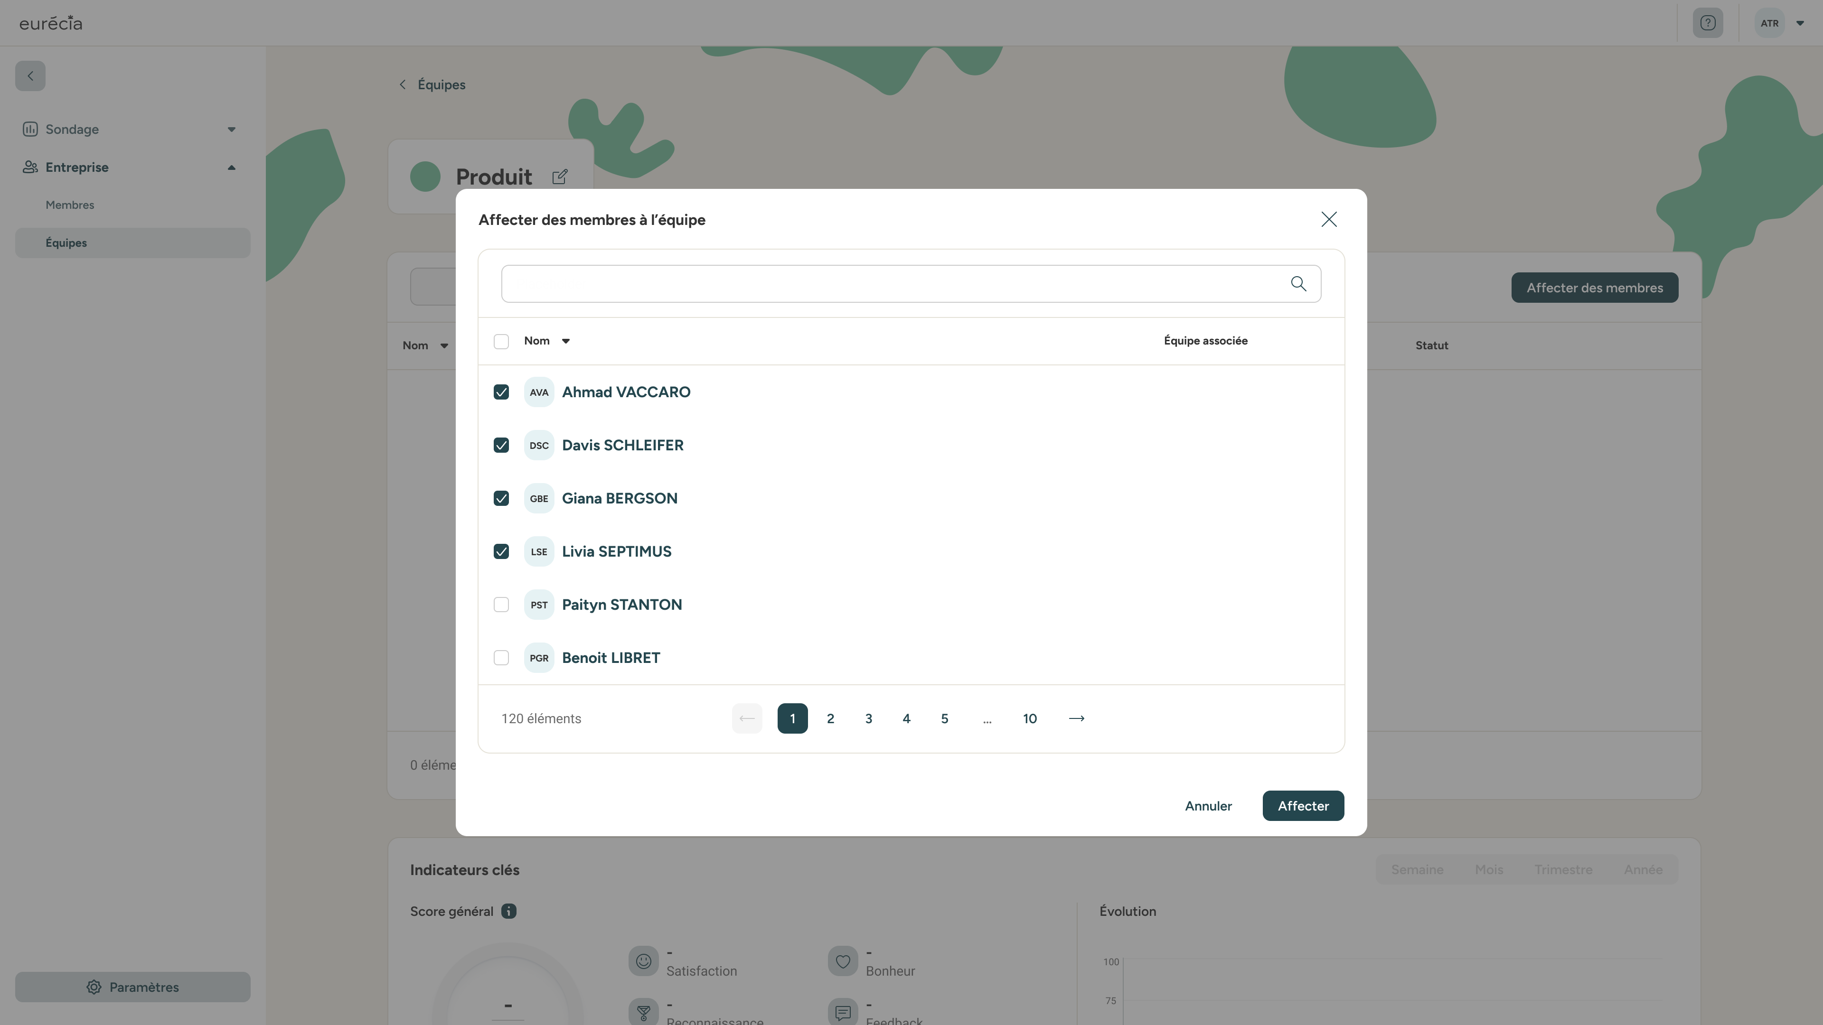Go to pagination page 3
The image size is (1823, 1025).
pos(868,718)
